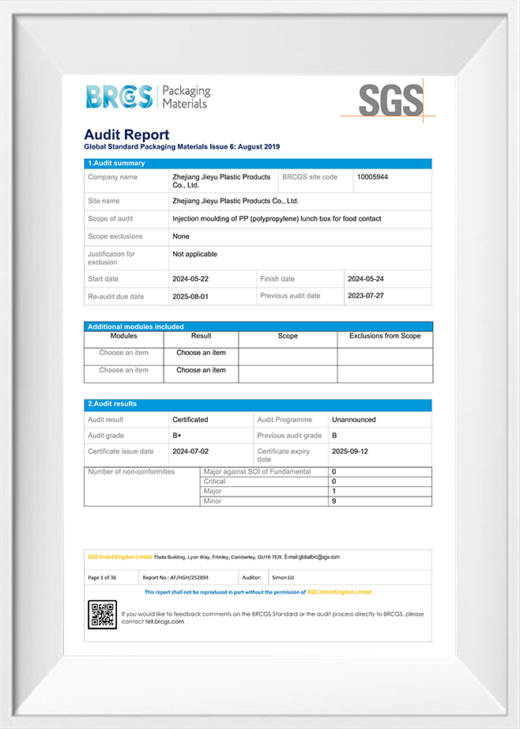Click the 'Page 1 of 36' footer text

click(102, 578)
